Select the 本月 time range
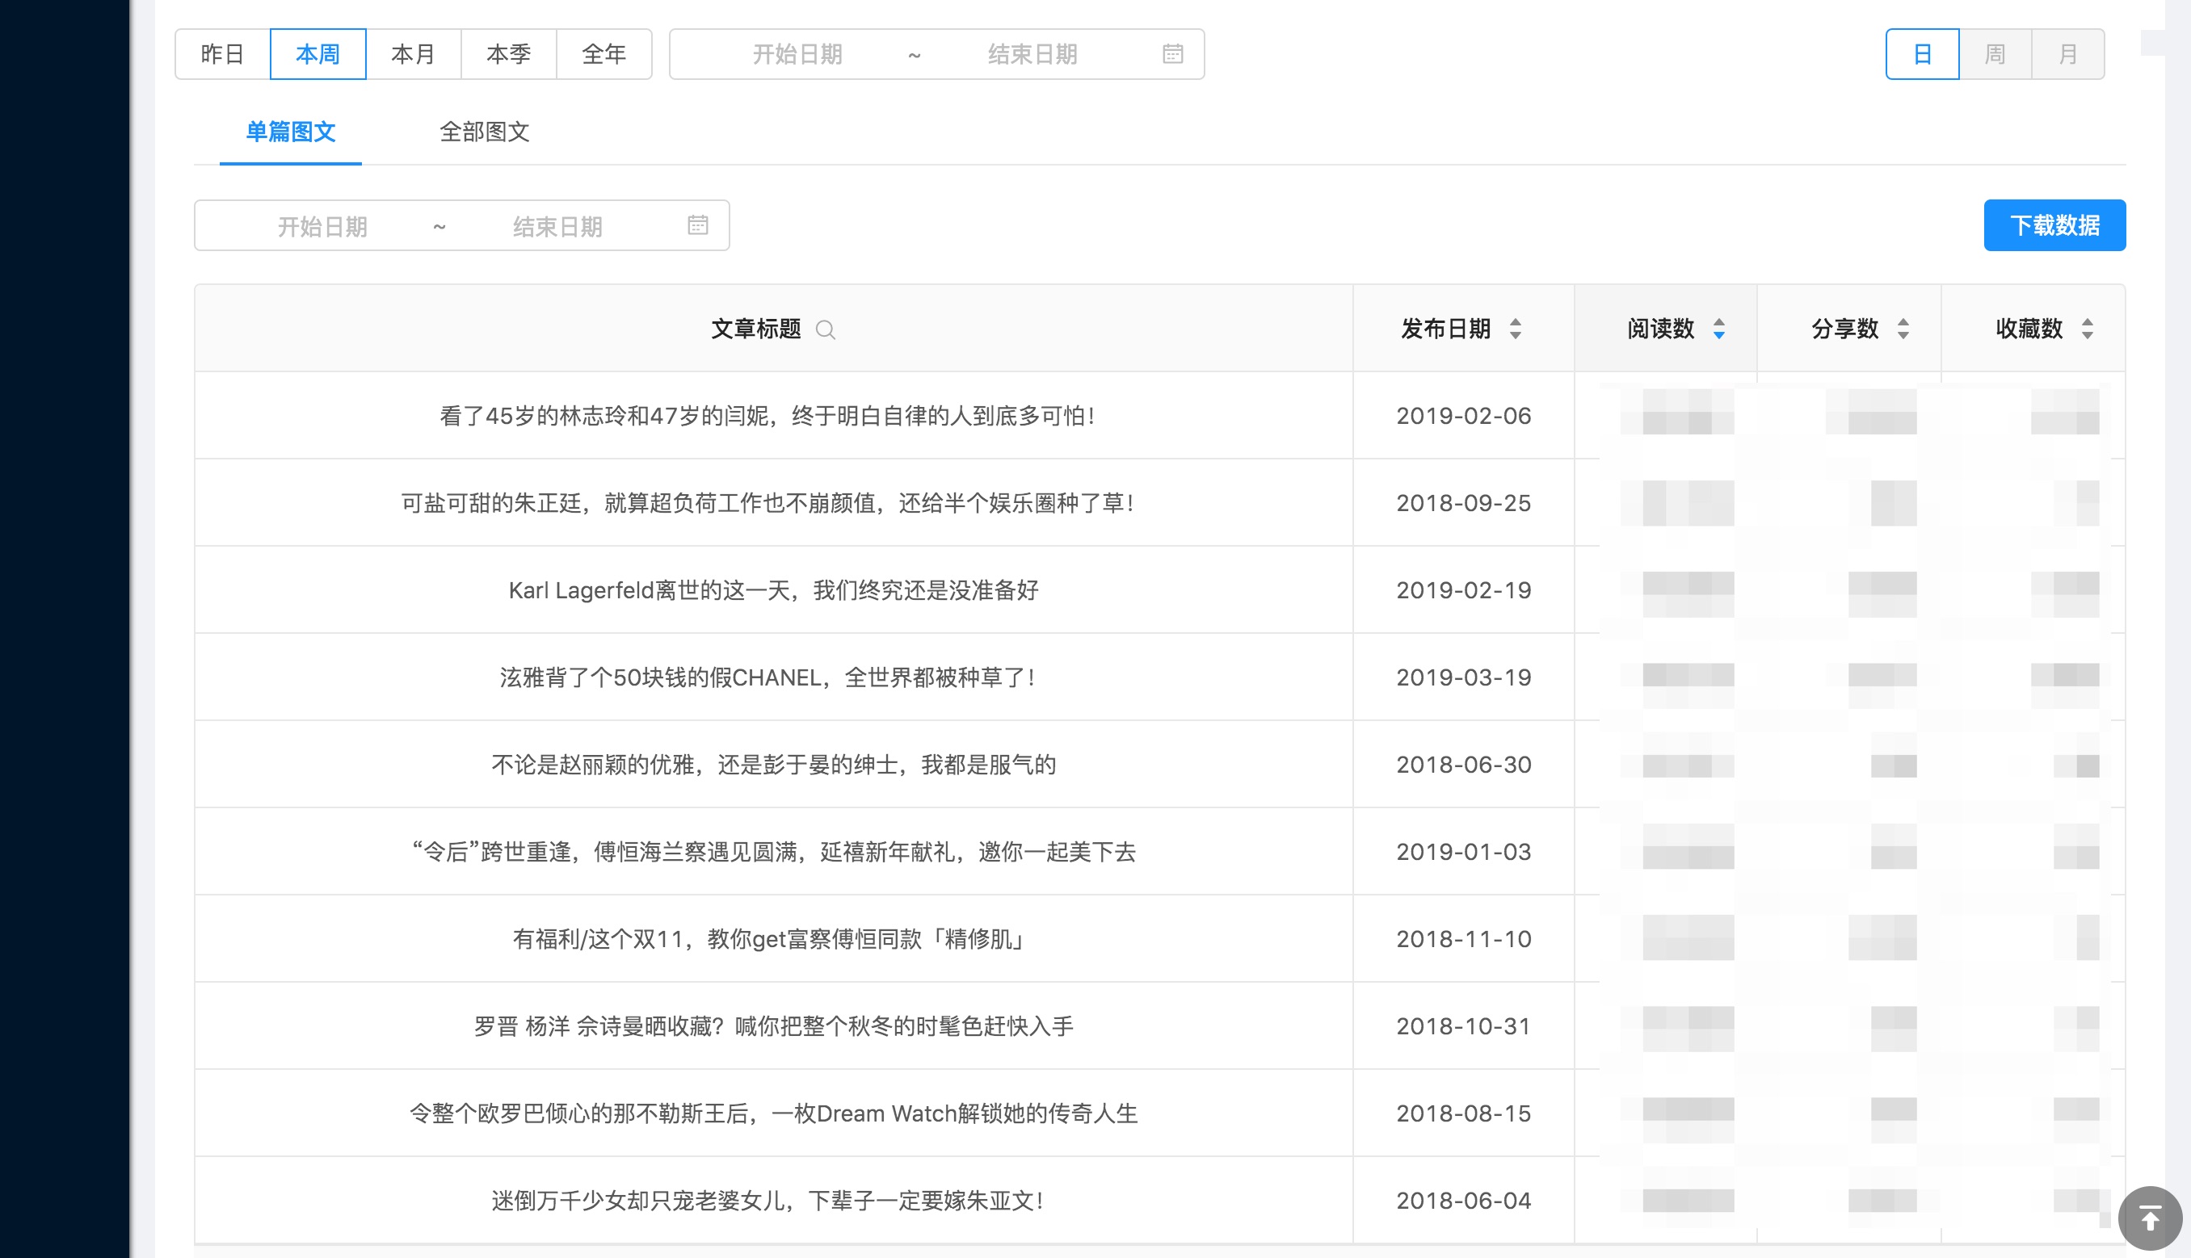2191x1258 pixels. (x=413, y=54)
